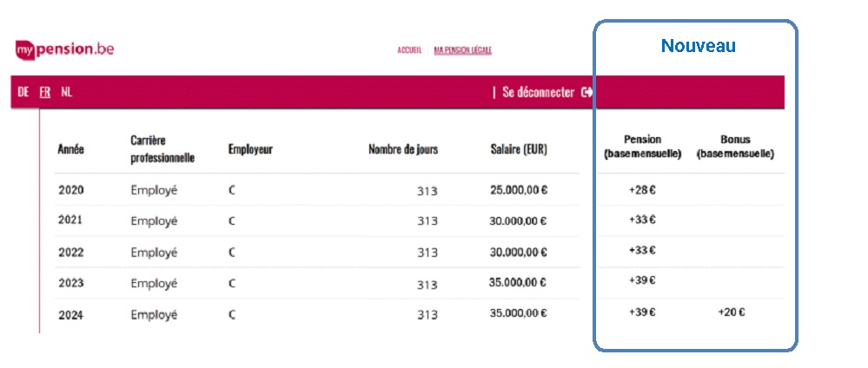
Task: Select the 2020 year row
Action: 70,190
